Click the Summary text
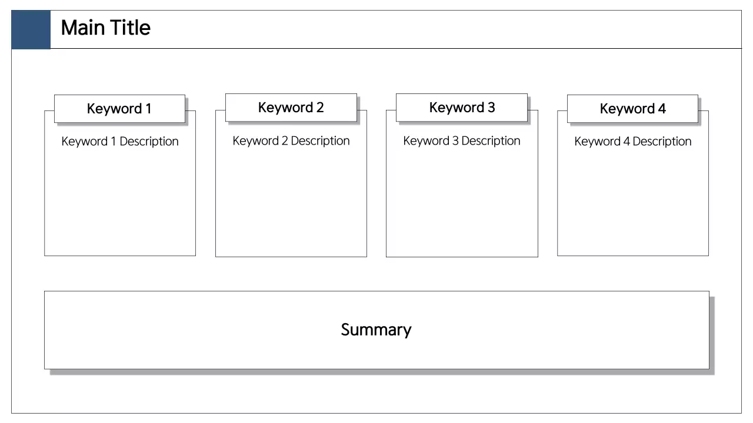The width and height of the screenshot is (753, 423). pos(376,330)
